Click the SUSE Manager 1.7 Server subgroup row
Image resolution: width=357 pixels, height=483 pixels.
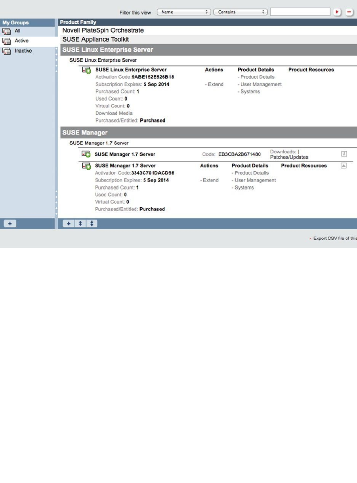pos(99,143)
